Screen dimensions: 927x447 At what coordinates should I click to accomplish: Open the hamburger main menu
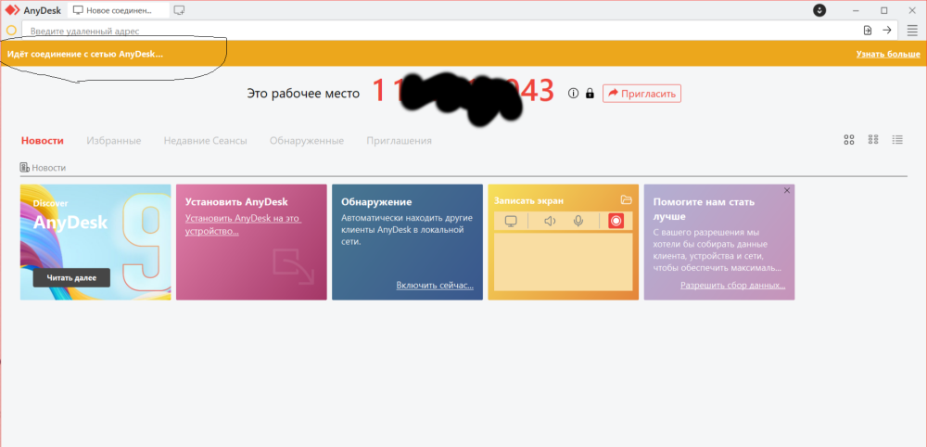pyautogui.click(x=912, y=31)
